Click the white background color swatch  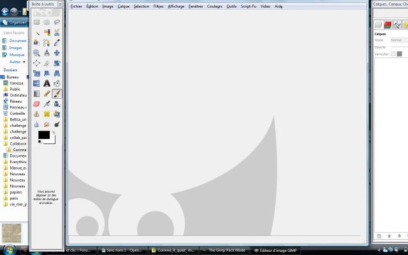click(x=53, y=142)
